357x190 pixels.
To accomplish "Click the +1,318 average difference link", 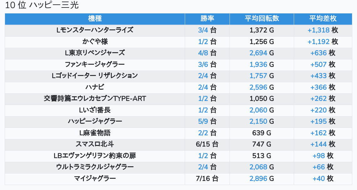I will tap(318, 30).
